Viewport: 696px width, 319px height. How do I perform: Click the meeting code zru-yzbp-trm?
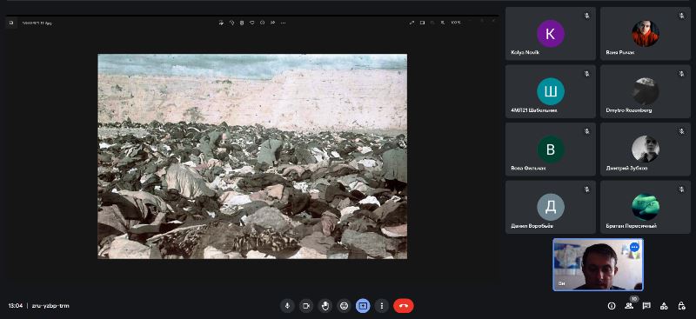[50, 306]
